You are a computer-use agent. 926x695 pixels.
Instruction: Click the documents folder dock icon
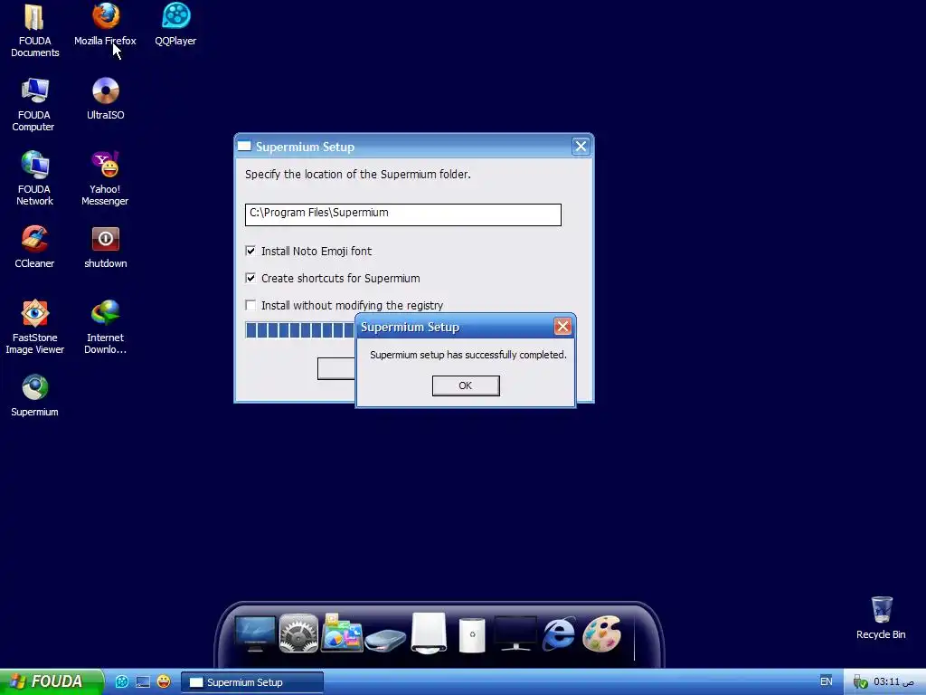[x=342, y=633]
